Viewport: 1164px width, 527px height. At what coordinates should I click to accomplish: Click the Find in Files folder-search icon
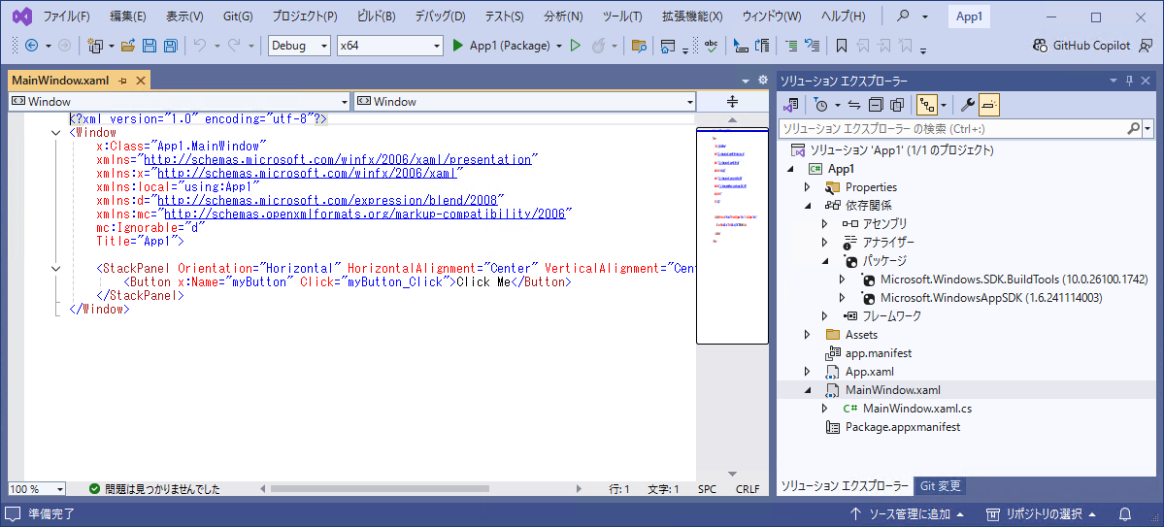coord(638,46)
